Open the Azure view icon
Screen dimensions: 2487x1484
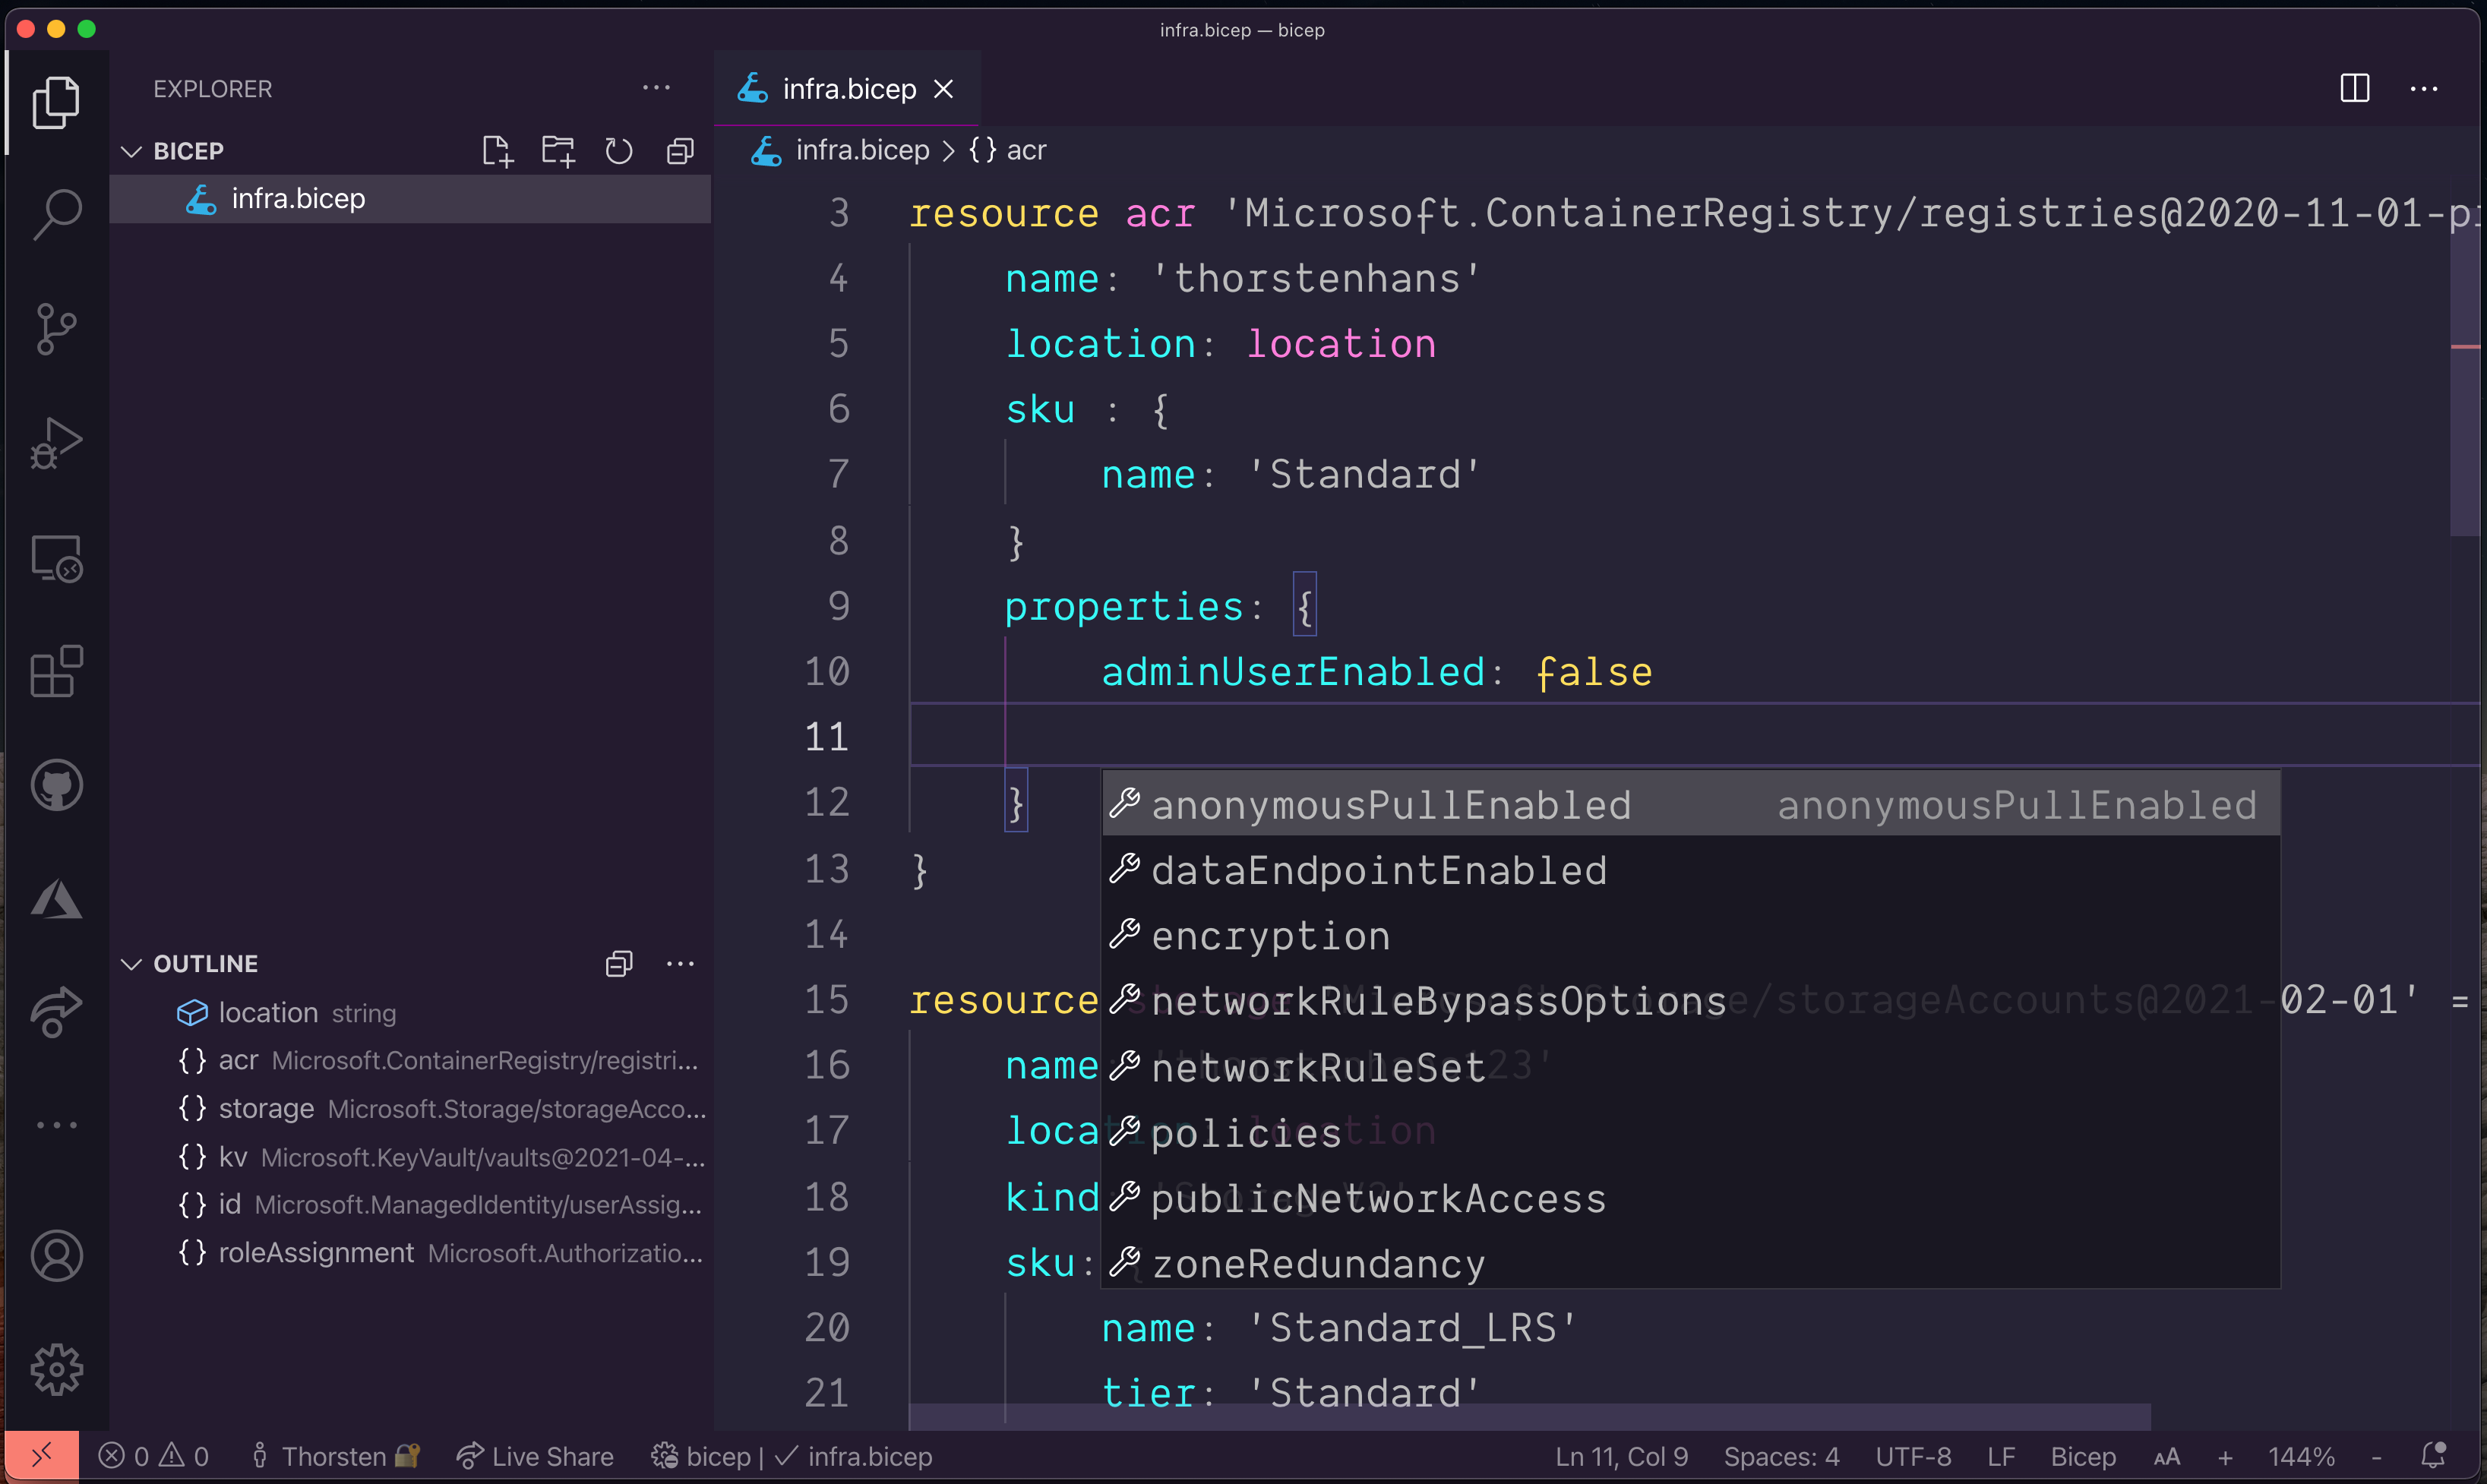coord(56,899)
